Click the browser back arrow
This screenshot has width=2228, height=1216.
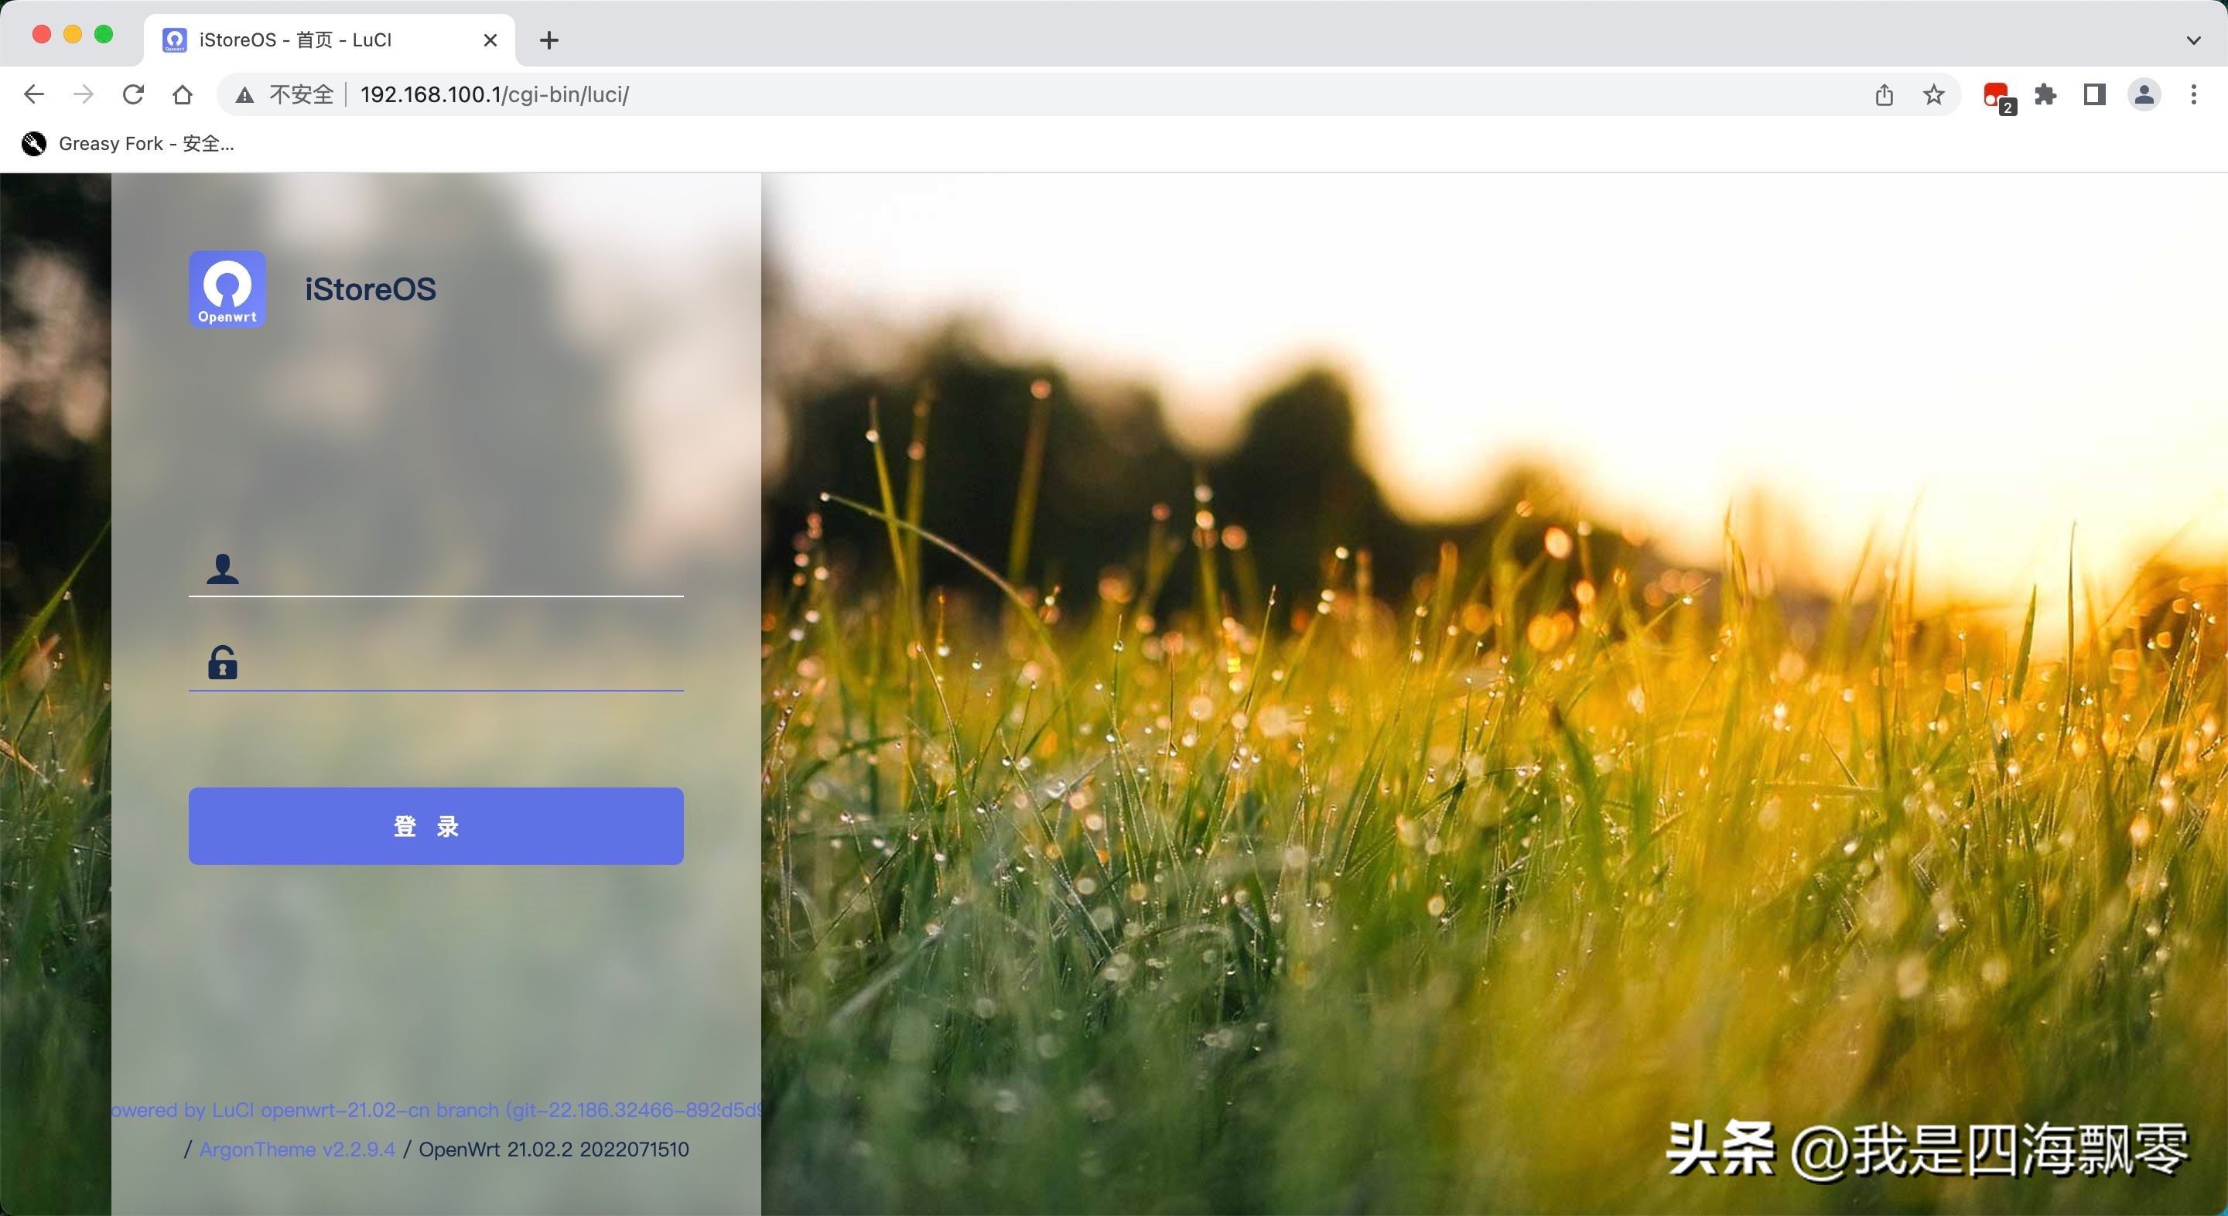[x=34, y=94]
